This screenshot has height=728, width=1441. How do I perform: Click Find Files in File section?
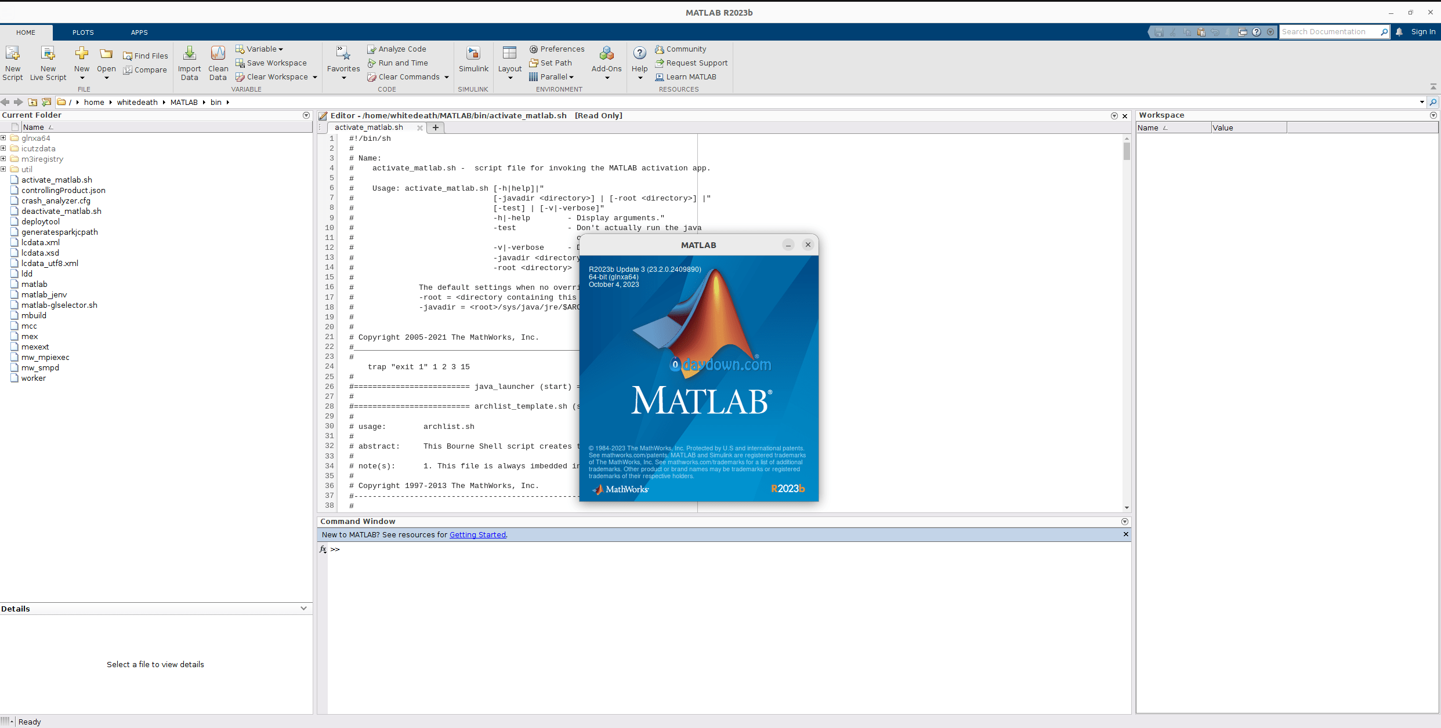(x=146, y=56)
